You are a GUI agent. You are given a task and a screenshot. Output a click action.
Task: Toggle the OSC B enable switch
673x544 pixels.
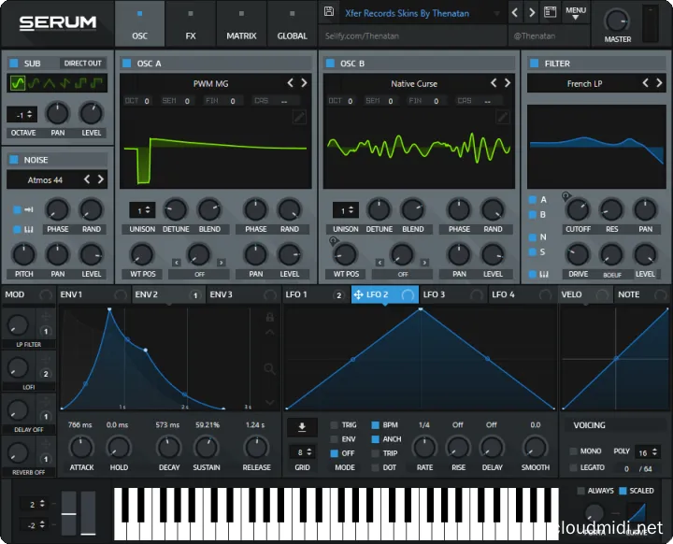(330, 64)
